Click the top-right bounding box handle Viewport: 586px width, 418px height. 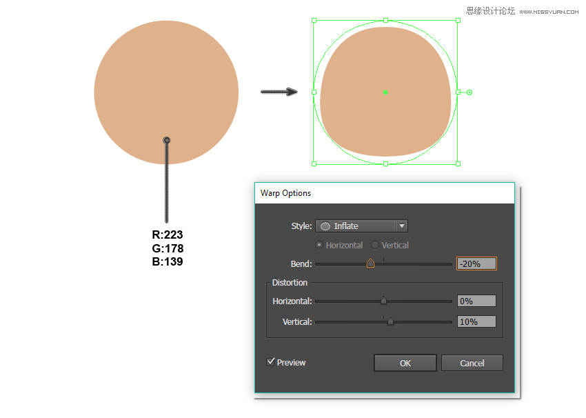click(x=458, y=21)
